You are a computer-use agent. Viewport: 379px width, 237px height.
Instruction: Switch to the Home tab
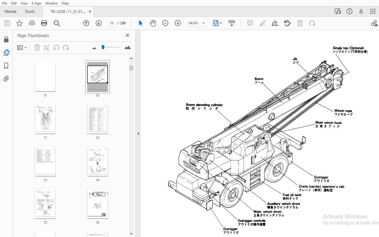tap(10, 11)
